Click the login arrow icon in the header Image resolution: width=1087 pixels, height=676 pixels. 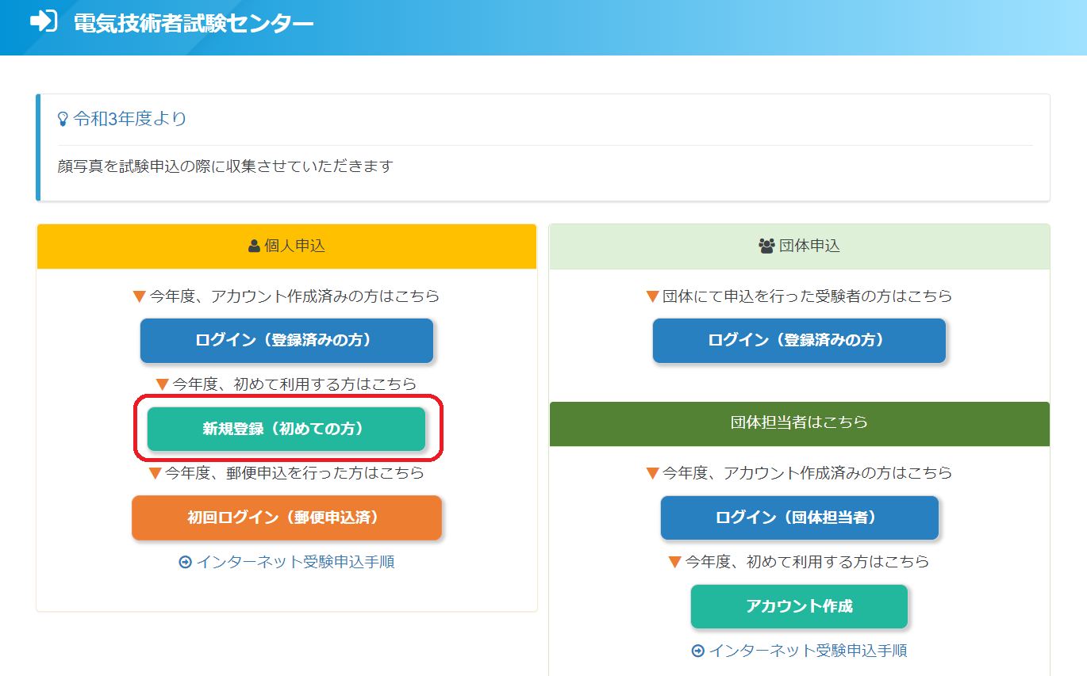tap(43, 21)
